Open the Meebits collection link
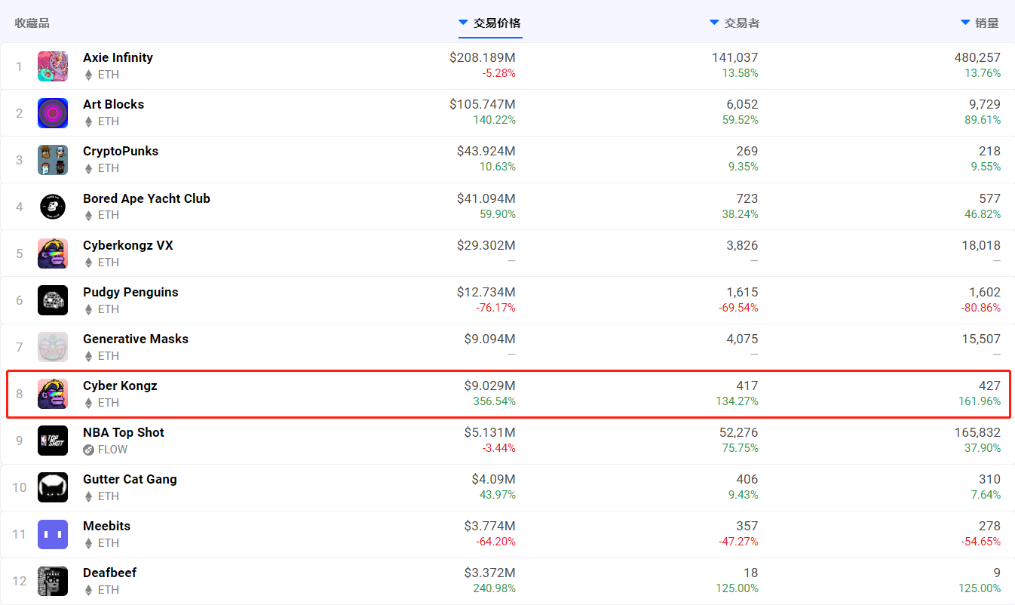Image resolution: width=1015 pixels, height=605 pixels. [x=106, y=526]
